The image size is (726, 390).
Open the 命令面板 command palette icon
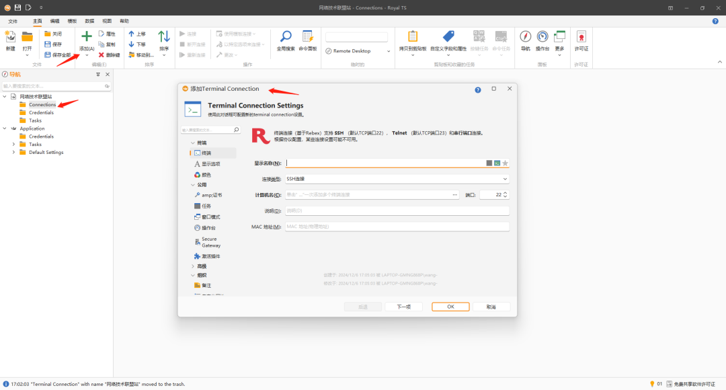tap(307, 36)
